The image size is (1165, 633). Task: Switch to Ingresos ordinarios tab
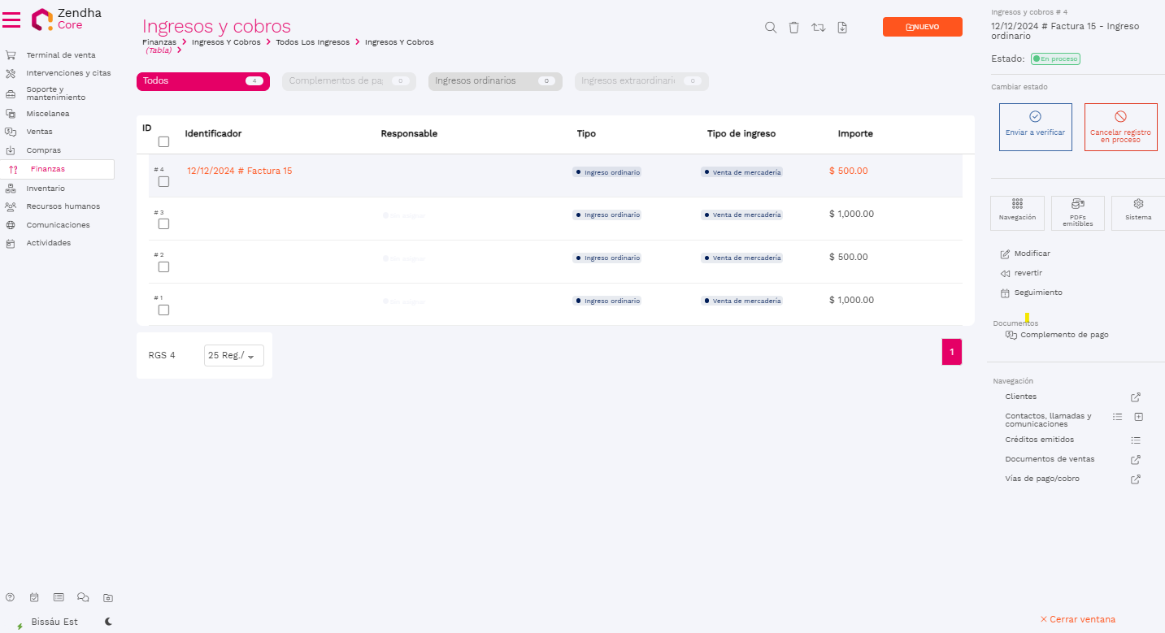(494, 81)
